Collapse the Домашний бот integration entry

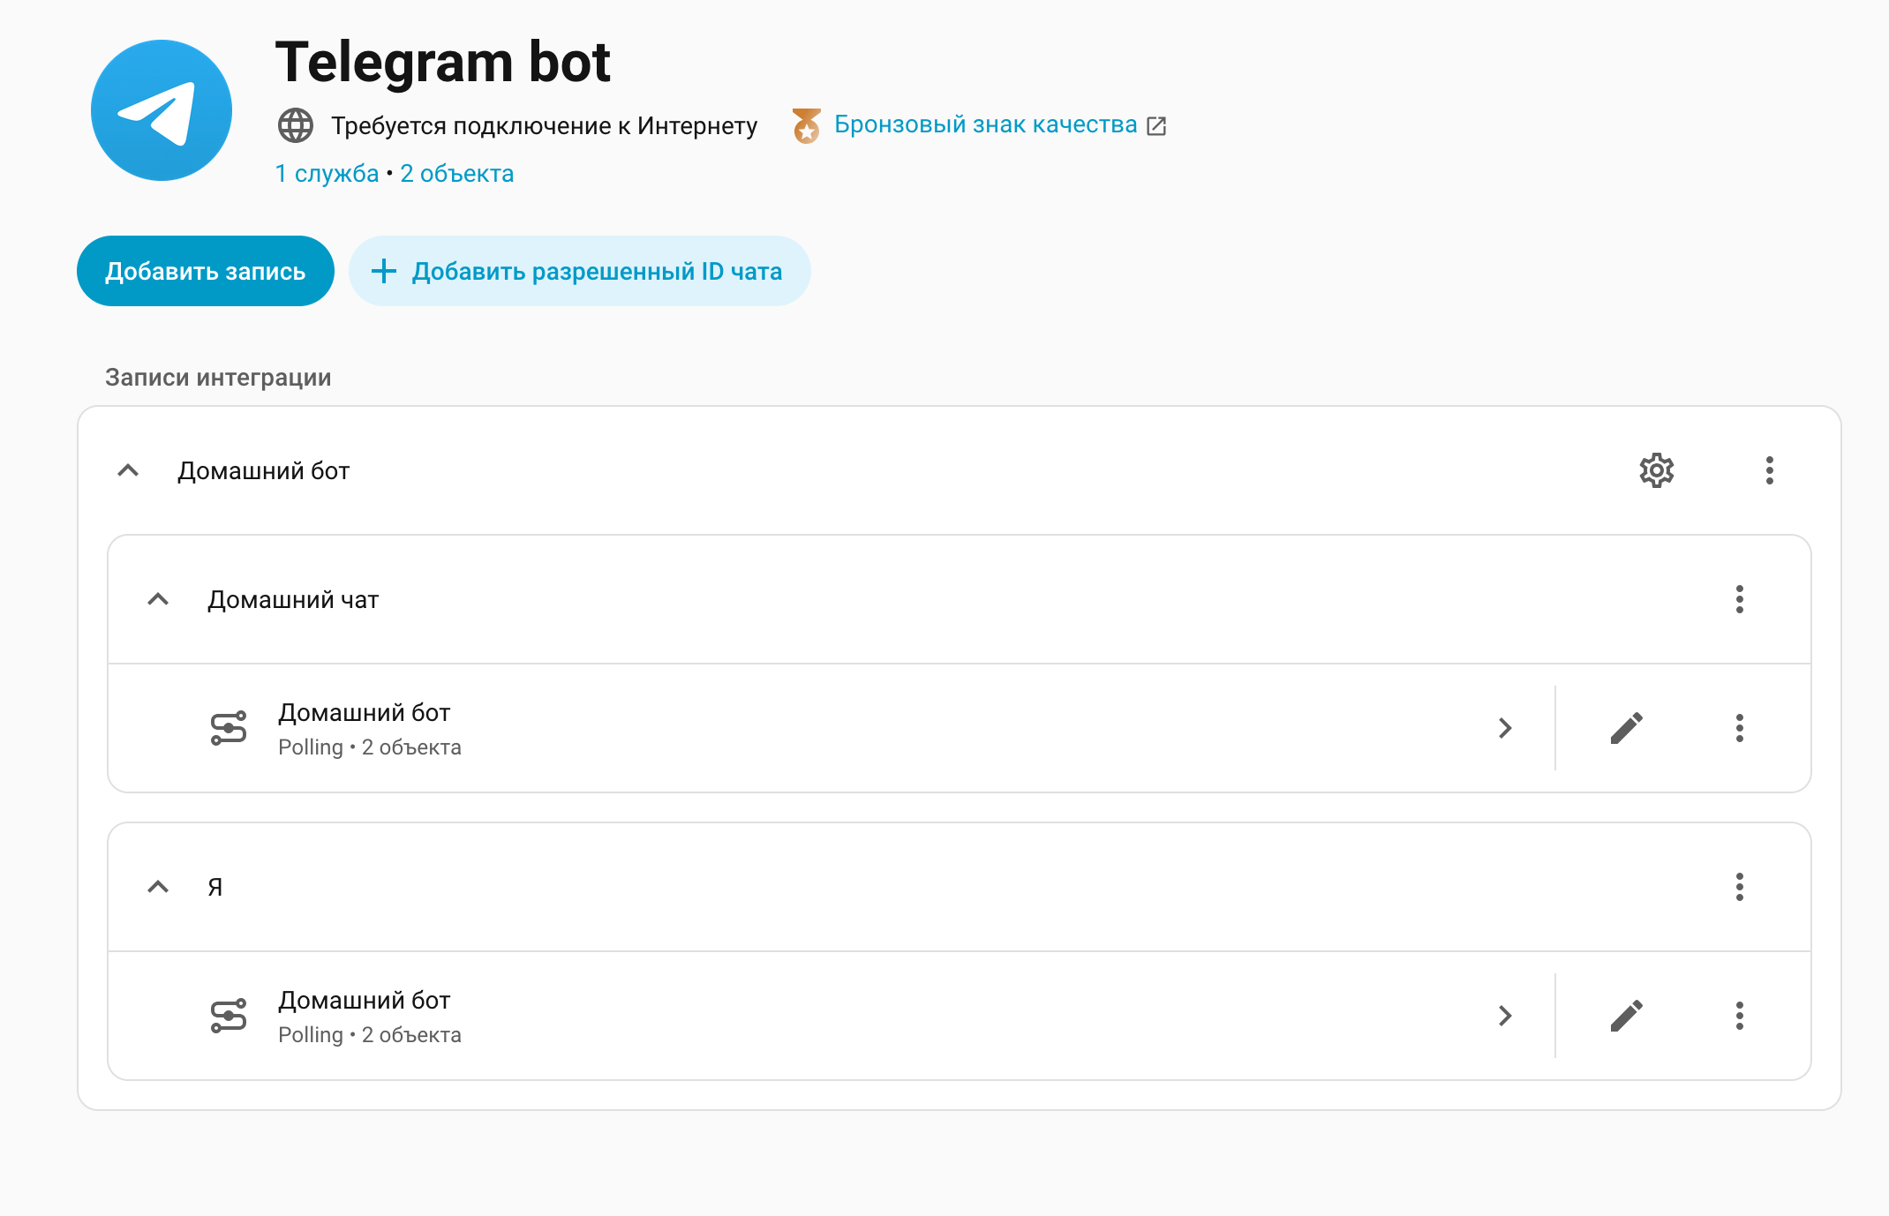point(128,470)
